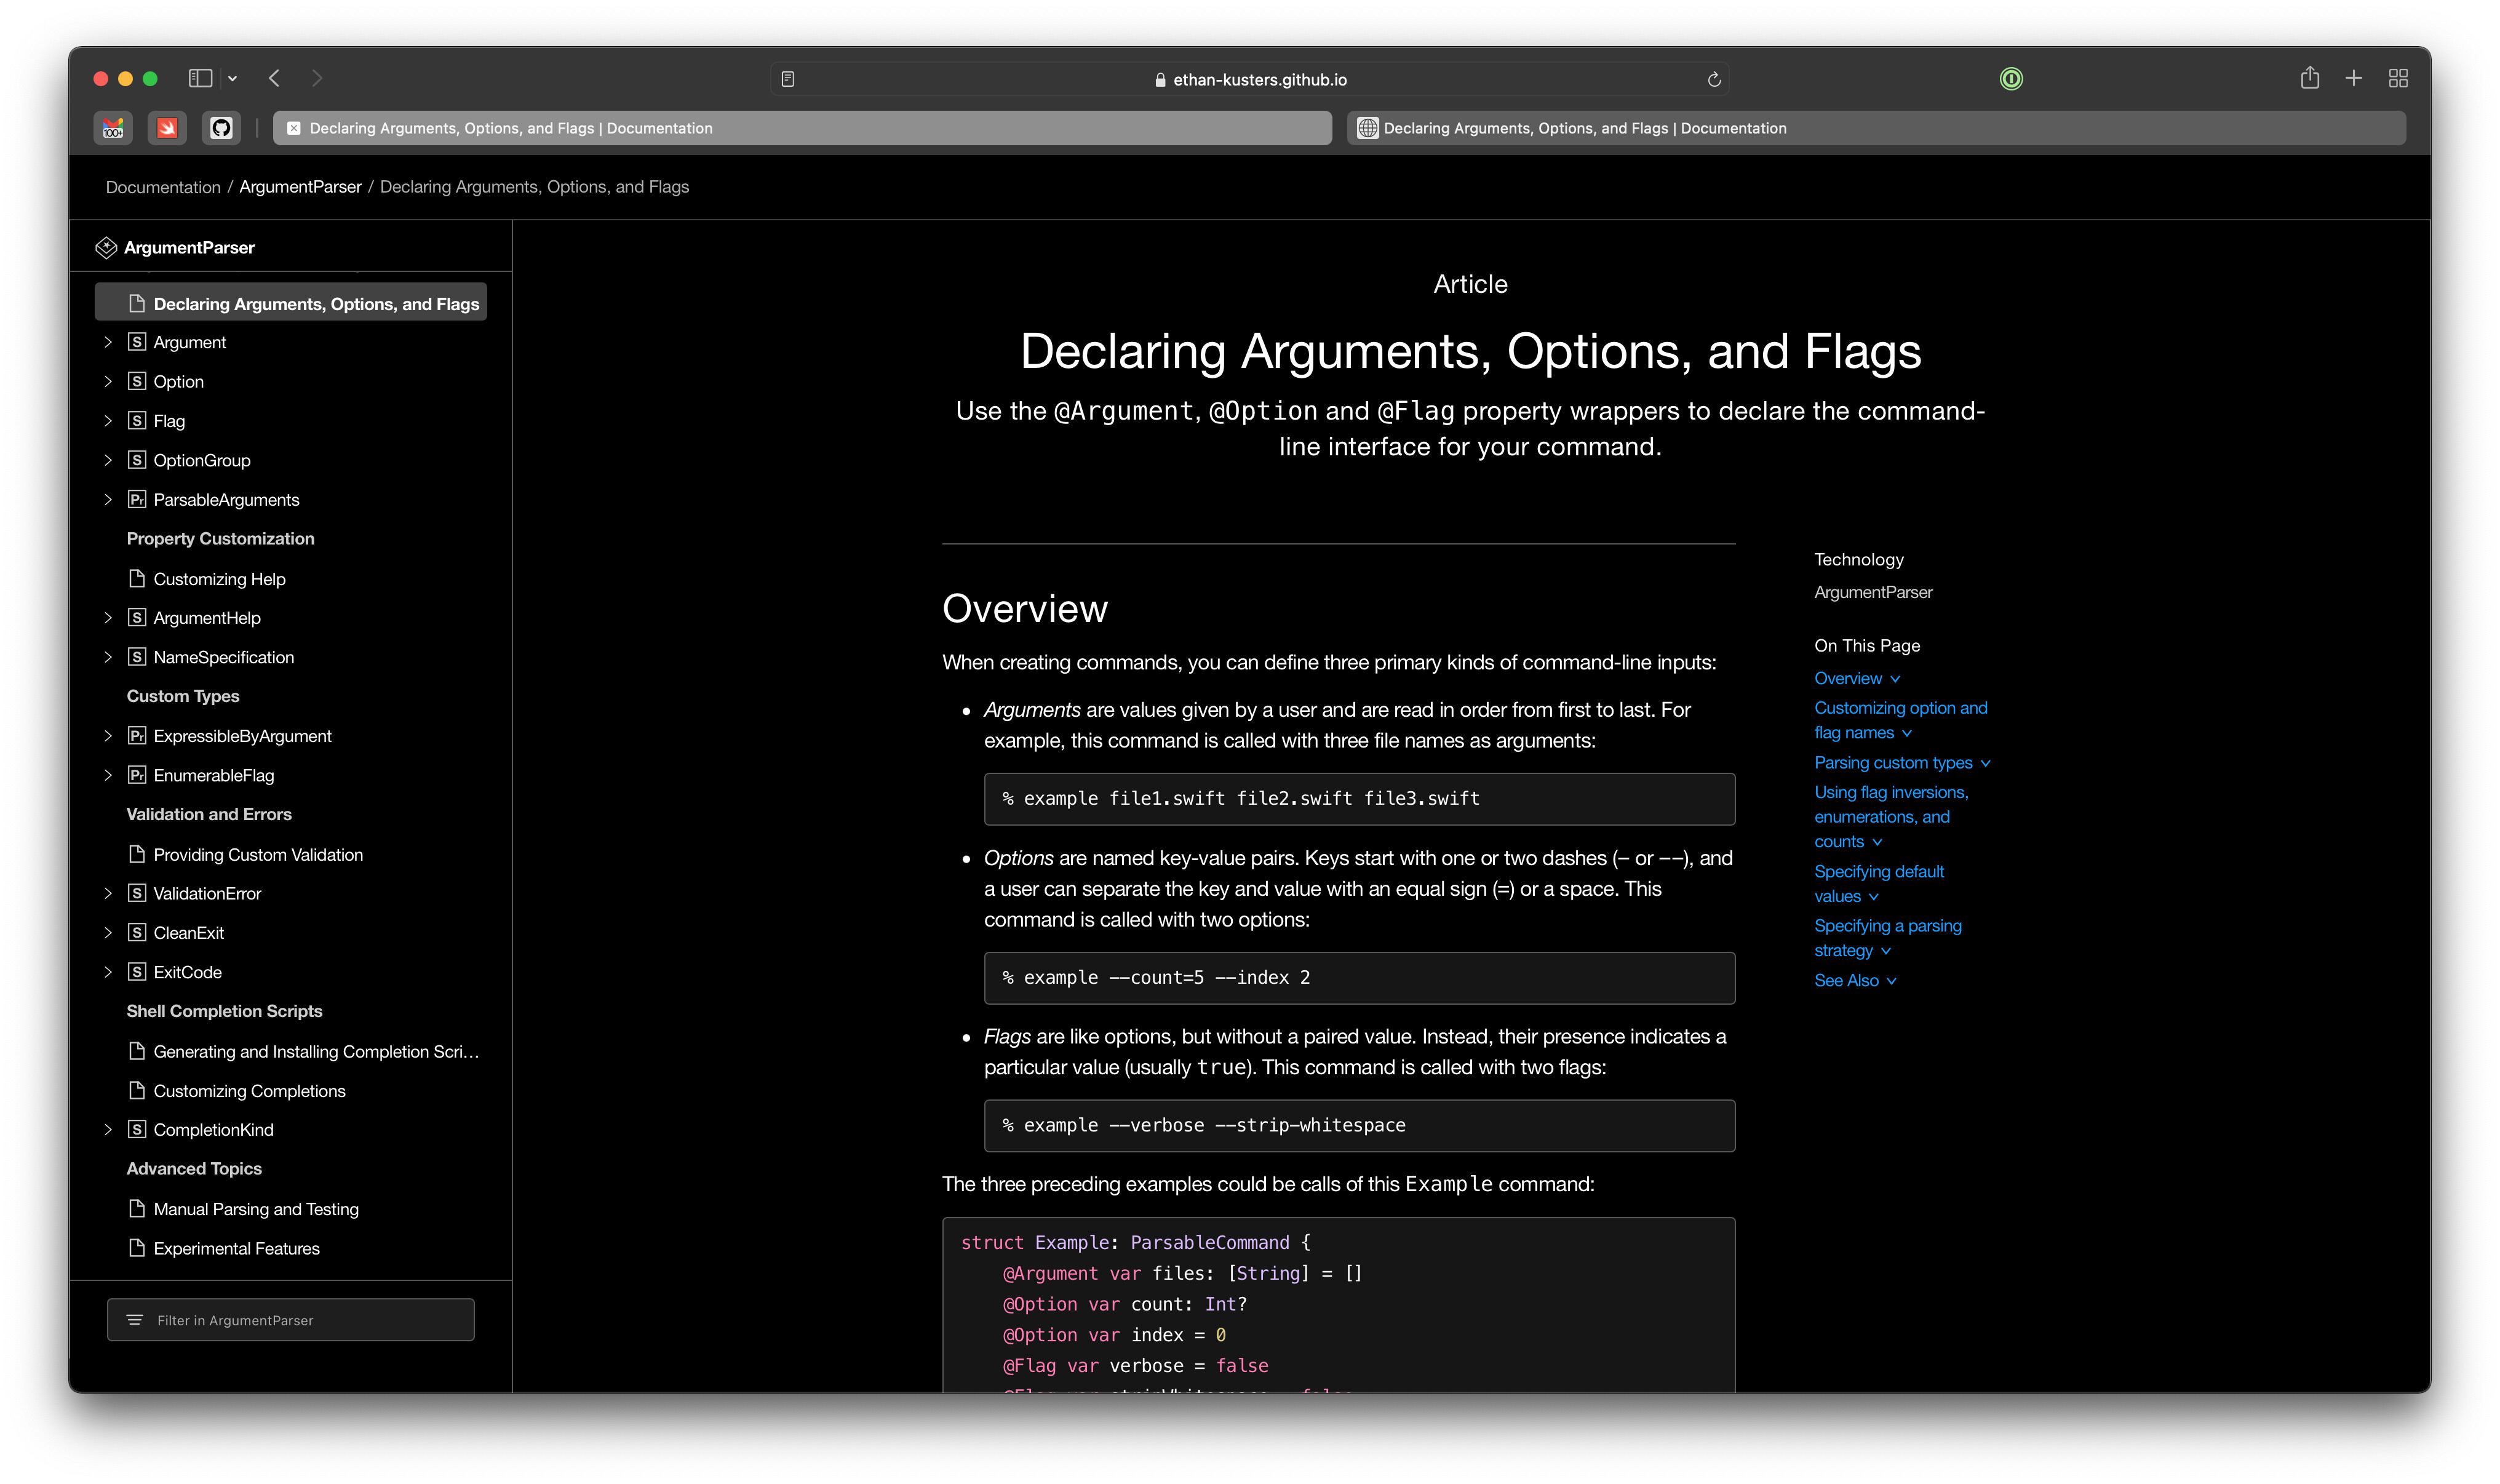Image resolution: width=2500 pixels, height=1484 pixels.
Task: Click the Safari sidebar toggle icon
Action: pos(200,78)
